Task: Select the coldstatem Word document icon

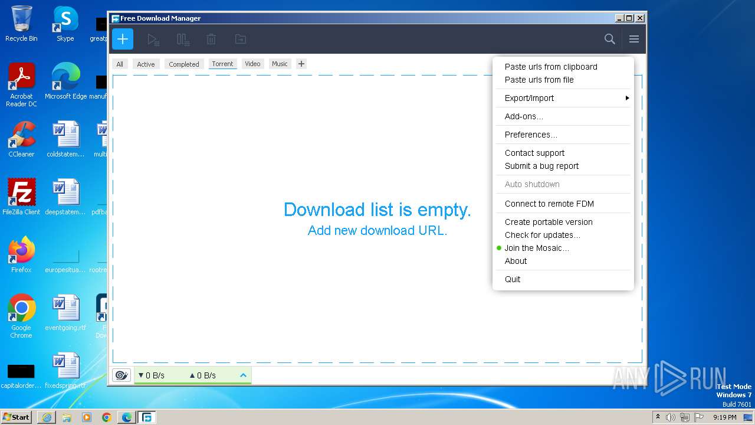Action: (x=65, y=139)
